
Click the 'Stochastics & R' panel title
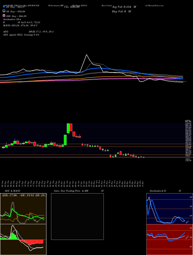[x=158, y=191]
